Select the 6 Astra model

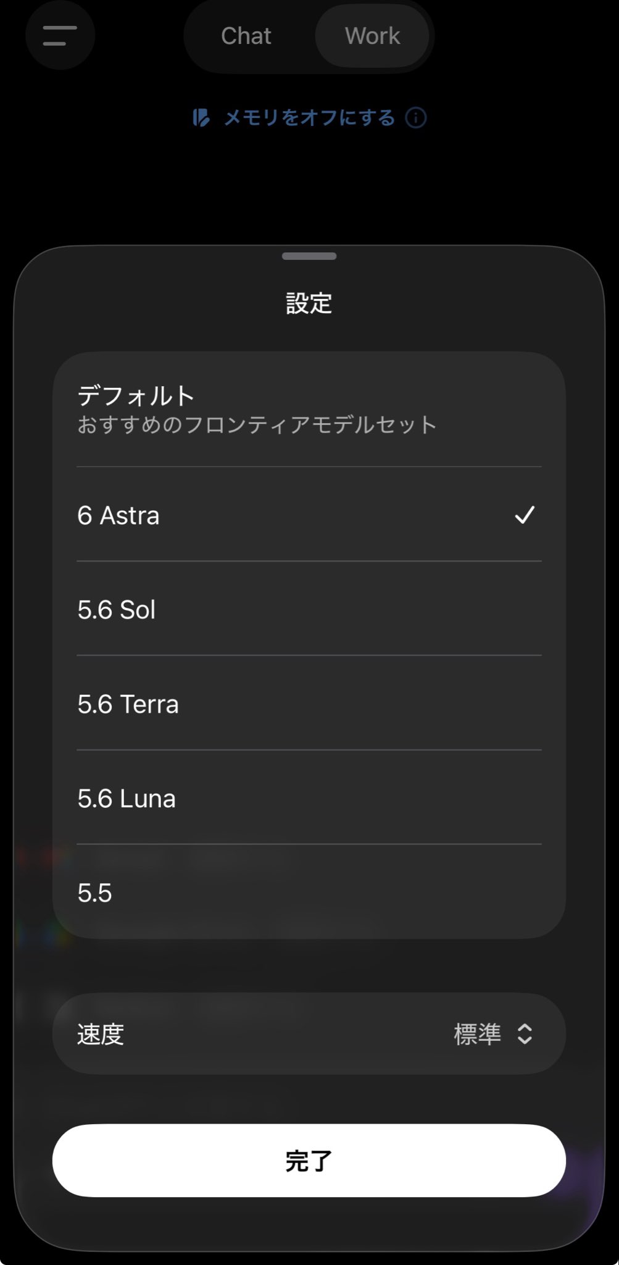309,515
